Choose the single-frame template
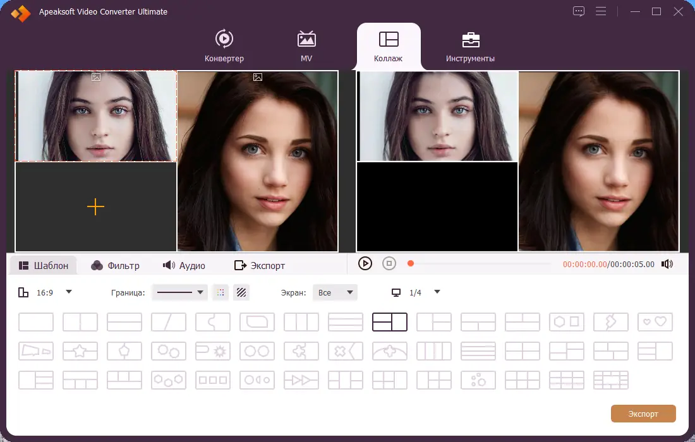The width and height of the screenshot is (695, 442). pos(36,322)
